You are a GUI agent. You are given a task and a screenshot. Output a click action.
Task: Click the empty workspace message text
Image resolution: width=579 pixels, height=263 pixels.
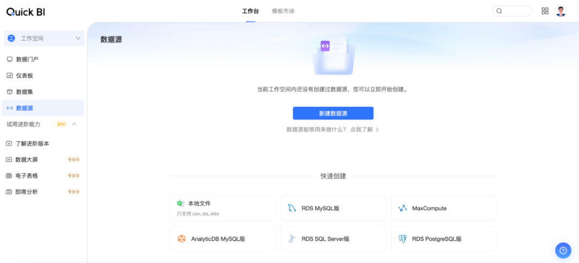pos(333,89)
